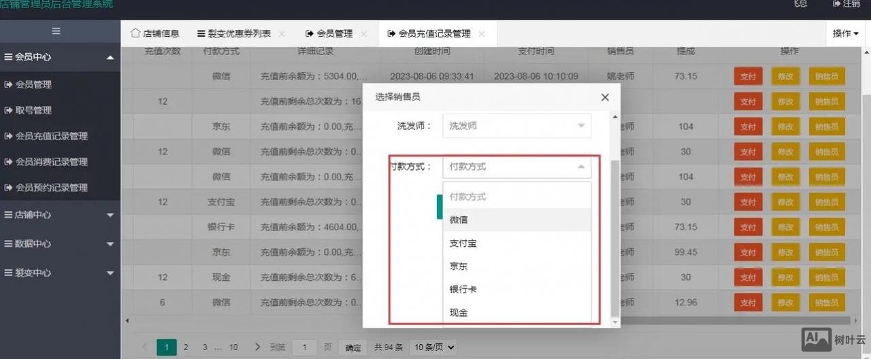Select the 姚老师 cell in first row
Screen dimensions: 871x359
(621, 76)
